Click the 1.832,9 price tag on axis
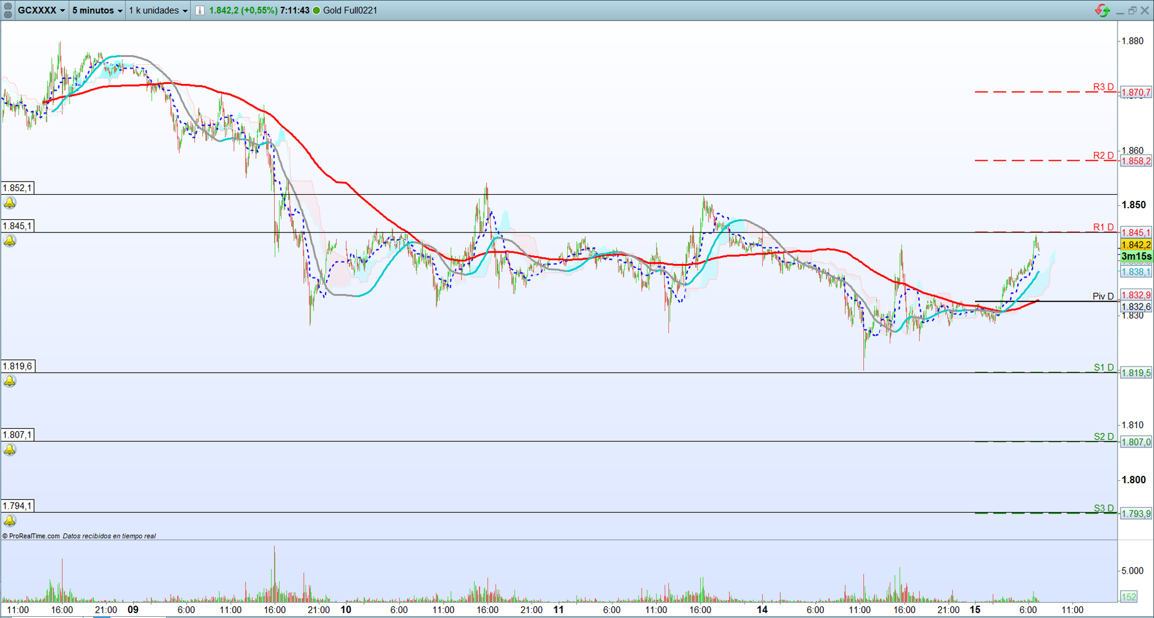 [x=1136, y=295]
